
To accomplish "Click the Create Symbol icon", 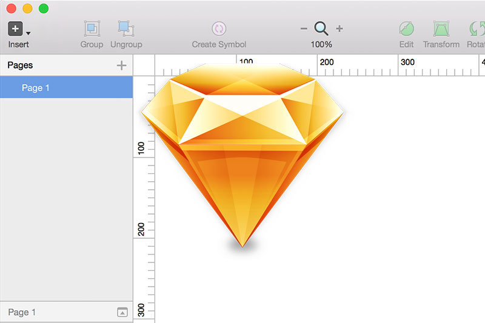I will (x=219, y=28).
